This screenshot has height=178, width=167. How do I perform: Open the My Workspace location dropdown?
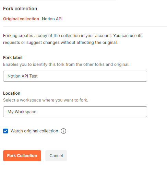point(75,112)
